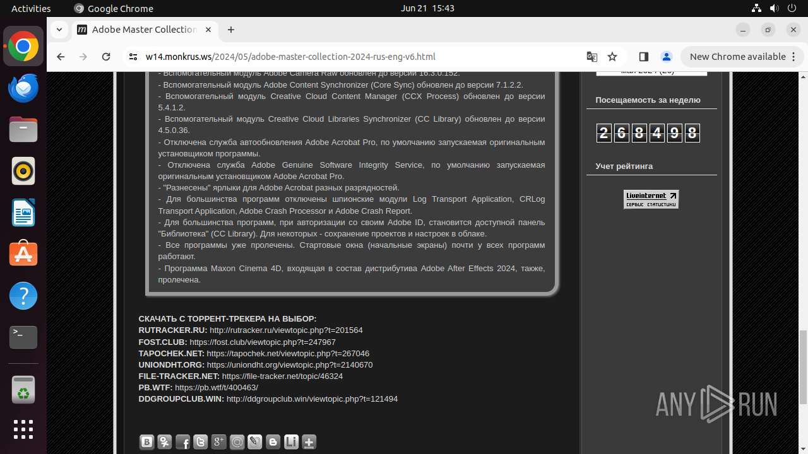The height and width of the screenshot is (454, 808).
Task: Open the Google Chrome app menu
Action: 114,8
